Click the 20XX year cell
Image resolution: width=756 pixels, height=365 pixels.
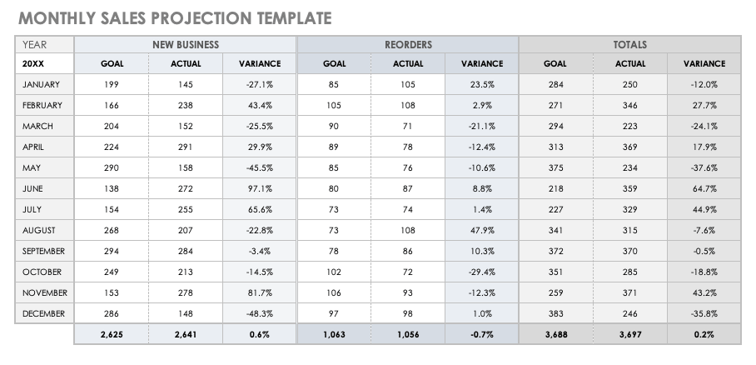44,63
